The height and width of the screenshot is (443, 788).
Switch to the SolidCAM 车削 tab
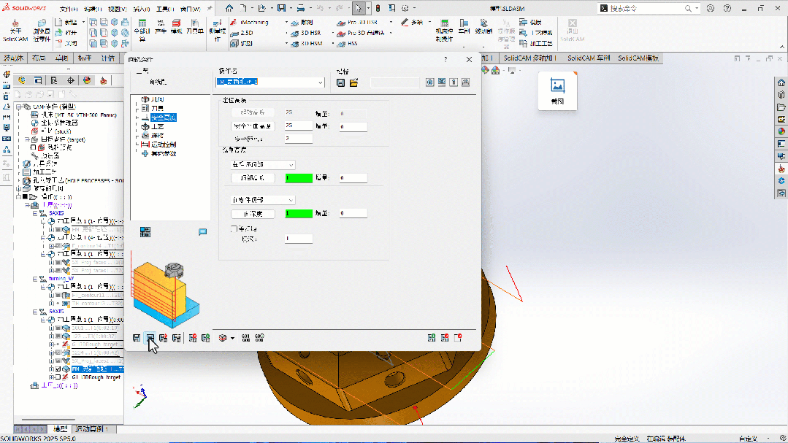[587, 58]
